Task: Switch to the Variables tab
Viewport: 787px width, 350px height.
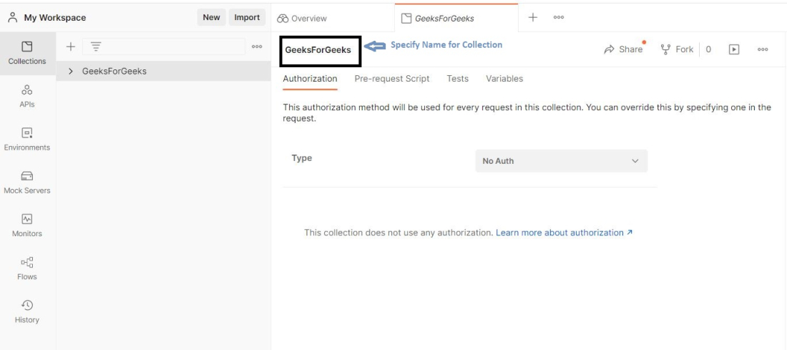Action: point(504,79)
